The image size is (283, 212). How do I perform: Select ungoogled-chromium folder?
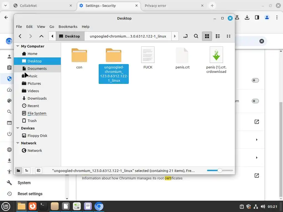114,65
